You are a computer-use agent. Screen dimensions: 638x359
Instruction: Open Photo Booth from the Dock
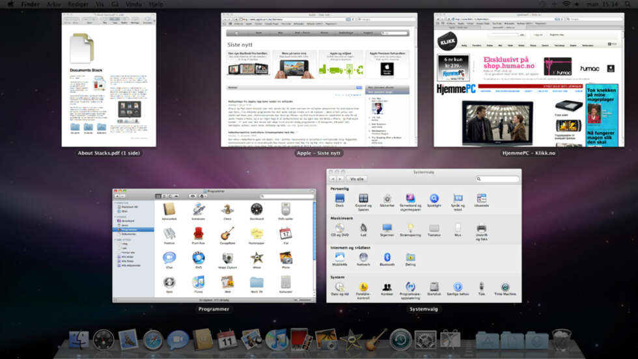[x=301, y=340]
